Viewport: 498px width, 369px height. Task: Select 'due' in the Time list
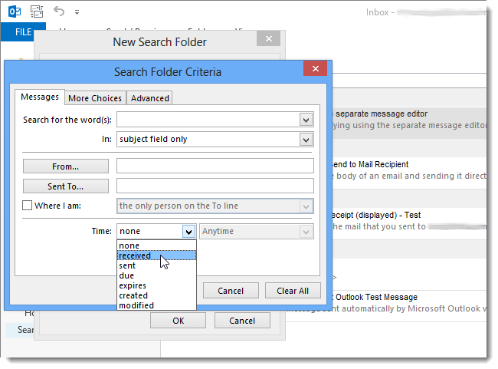[156, 275]
